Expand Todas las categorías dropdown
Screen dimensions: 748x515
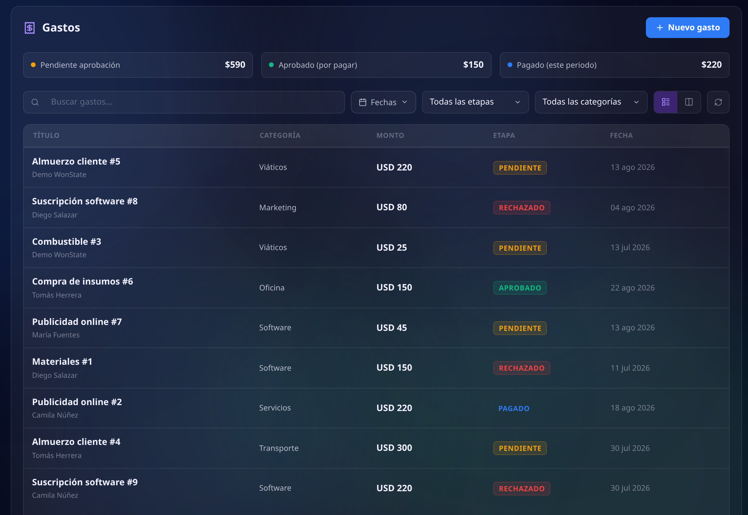click(591, 102)
